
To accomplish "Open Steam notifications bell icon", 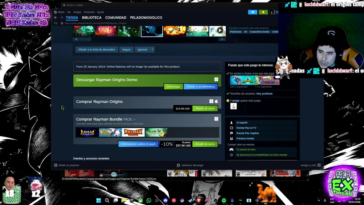I will coord(263,12).
